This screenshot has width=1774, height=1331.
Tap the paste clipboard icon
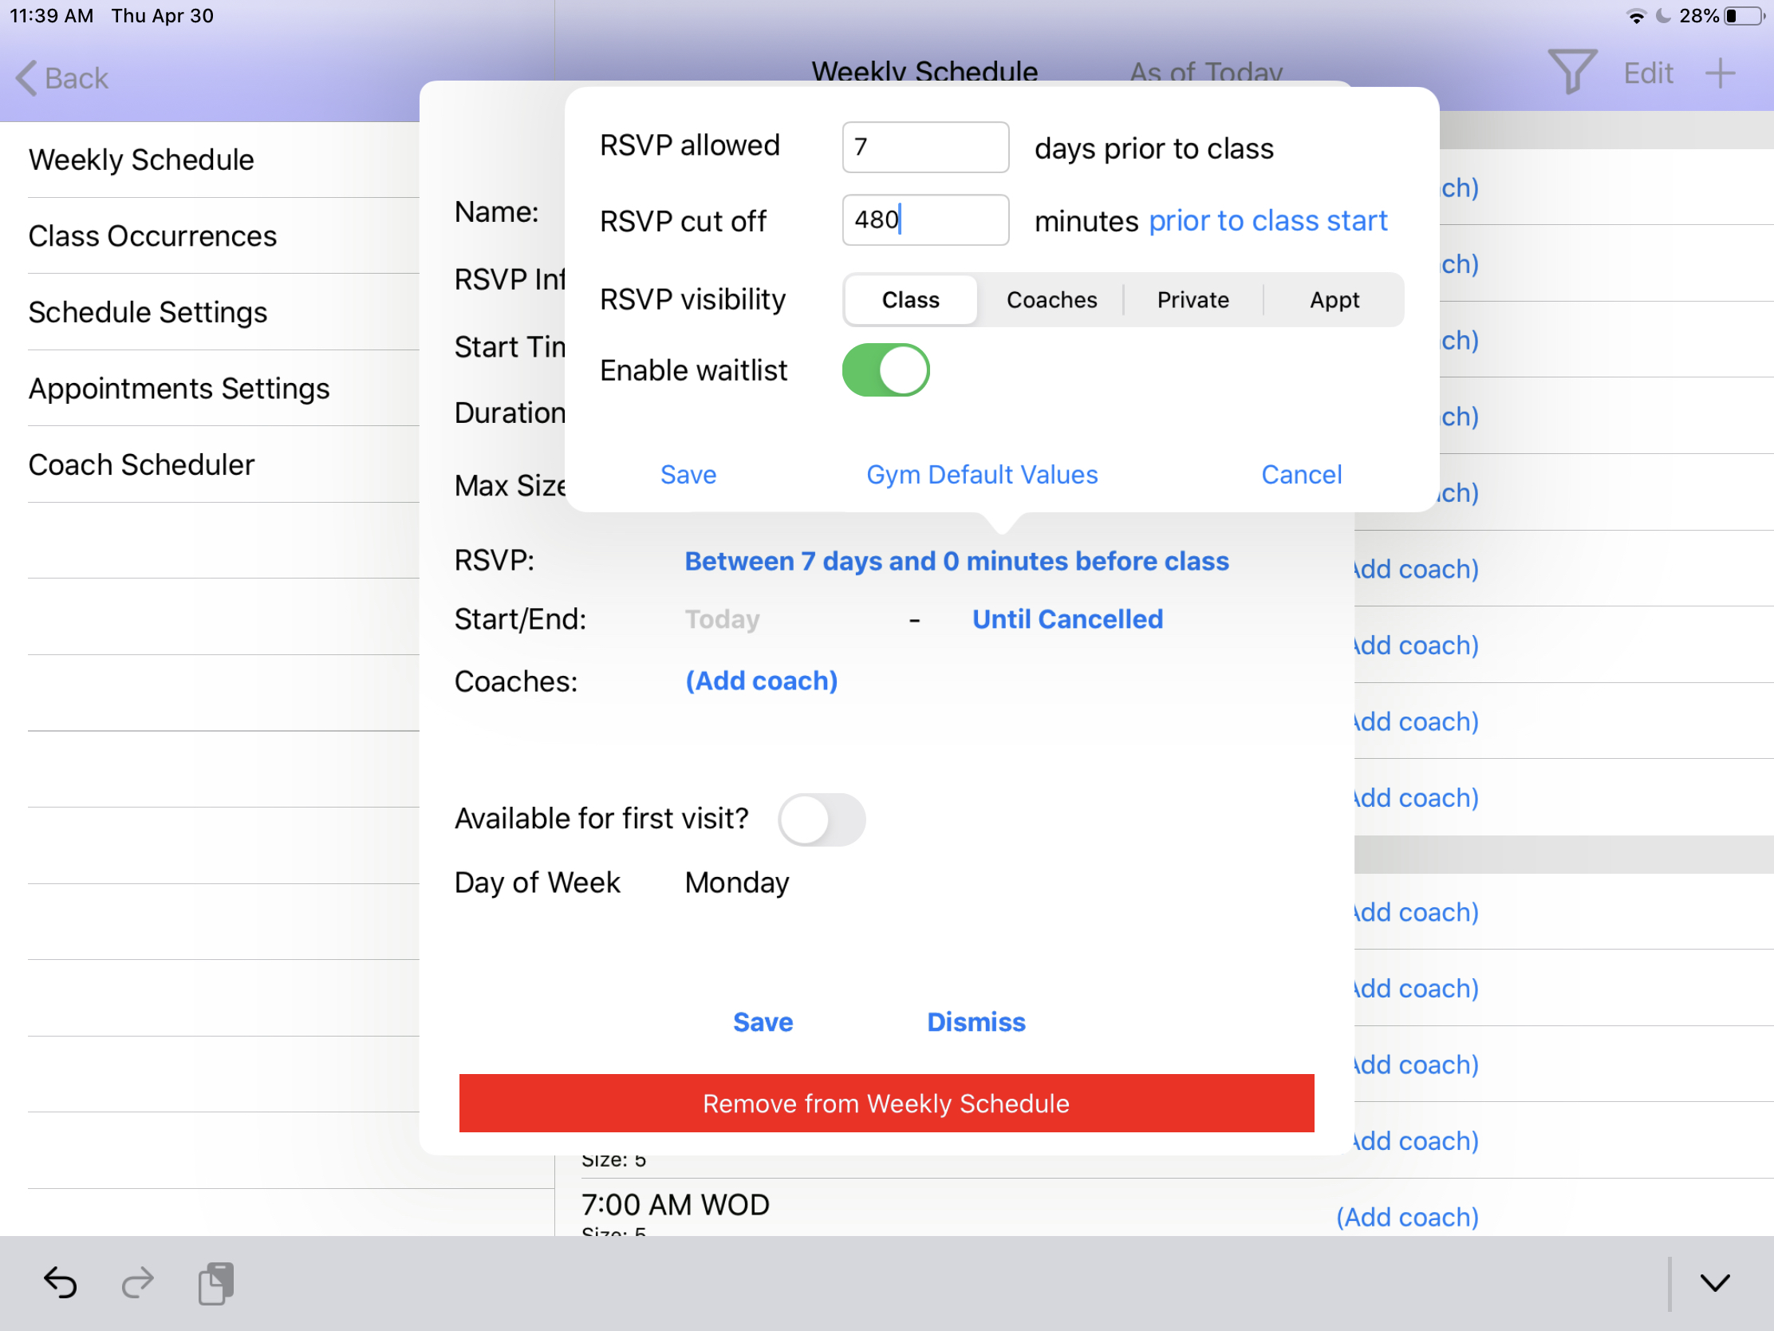[x=215, y=1282]
